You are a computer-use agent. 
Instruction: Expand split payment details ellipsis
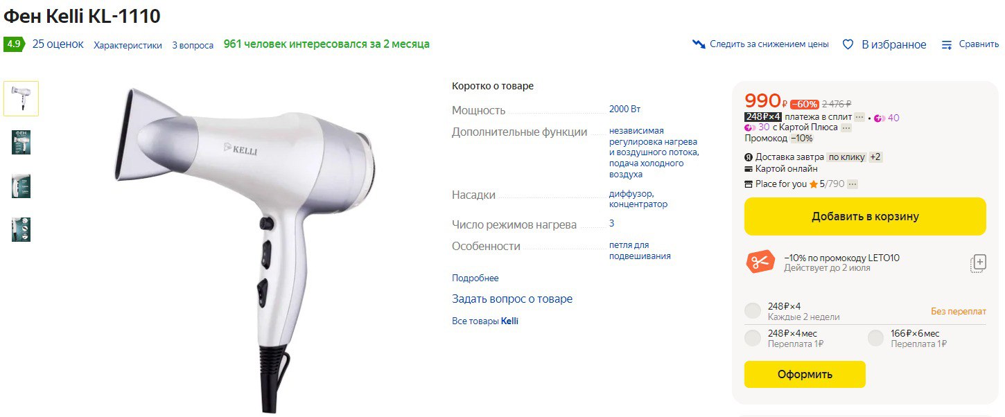859,117
